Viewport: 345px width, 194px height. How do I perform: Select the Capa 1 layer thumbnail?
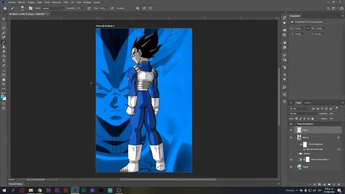tap(299, 130)
